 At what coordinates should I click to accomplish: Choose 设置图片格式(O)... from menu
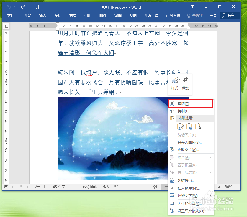[x=191, y=211]
